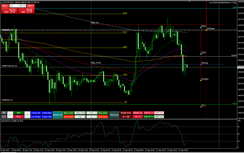Screen dimensions: 244x153
Task: Click the Lot Close button
Action: point(36,117)
